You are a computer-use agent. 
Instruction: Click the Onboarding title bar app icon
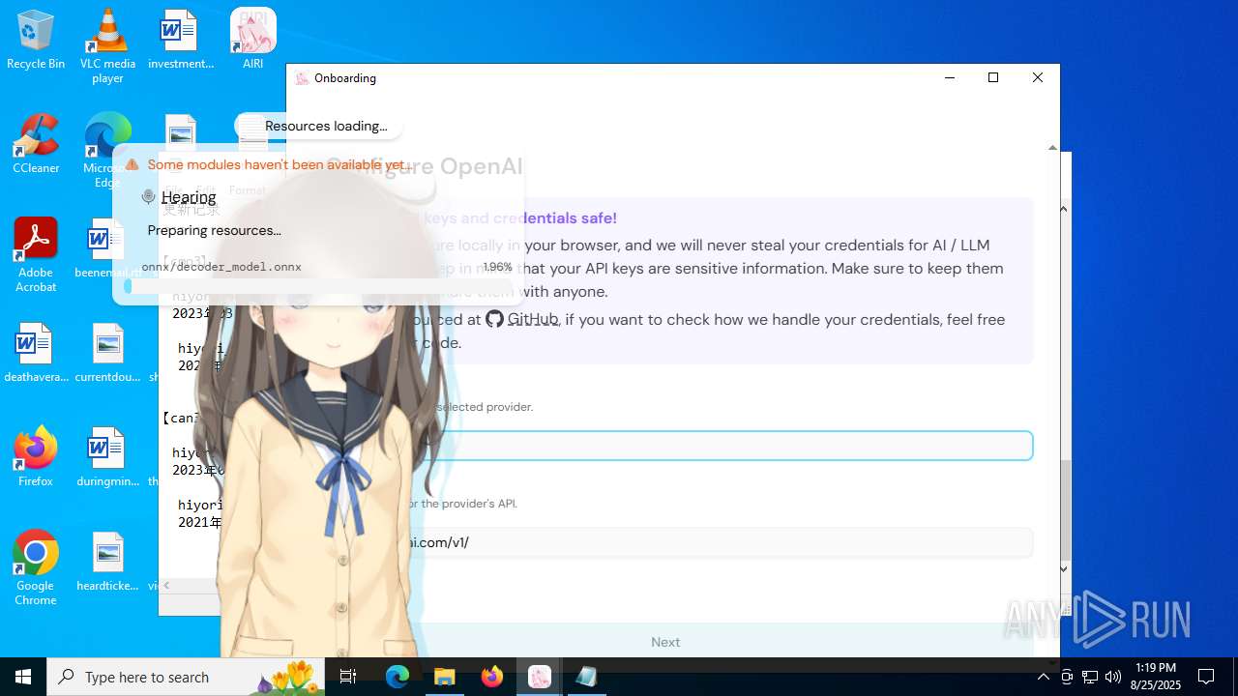click(x=302, y=78)
